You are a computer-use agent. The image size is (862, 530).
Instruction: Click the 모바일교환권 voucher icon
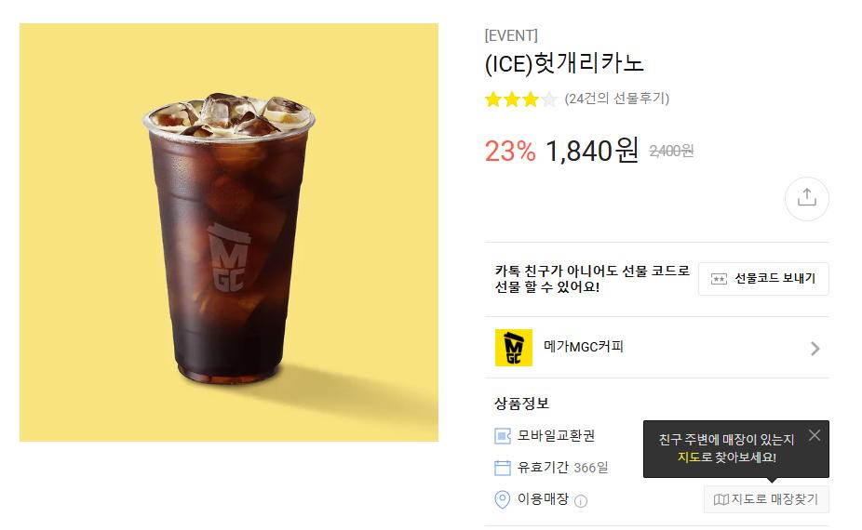pos(503,436)
